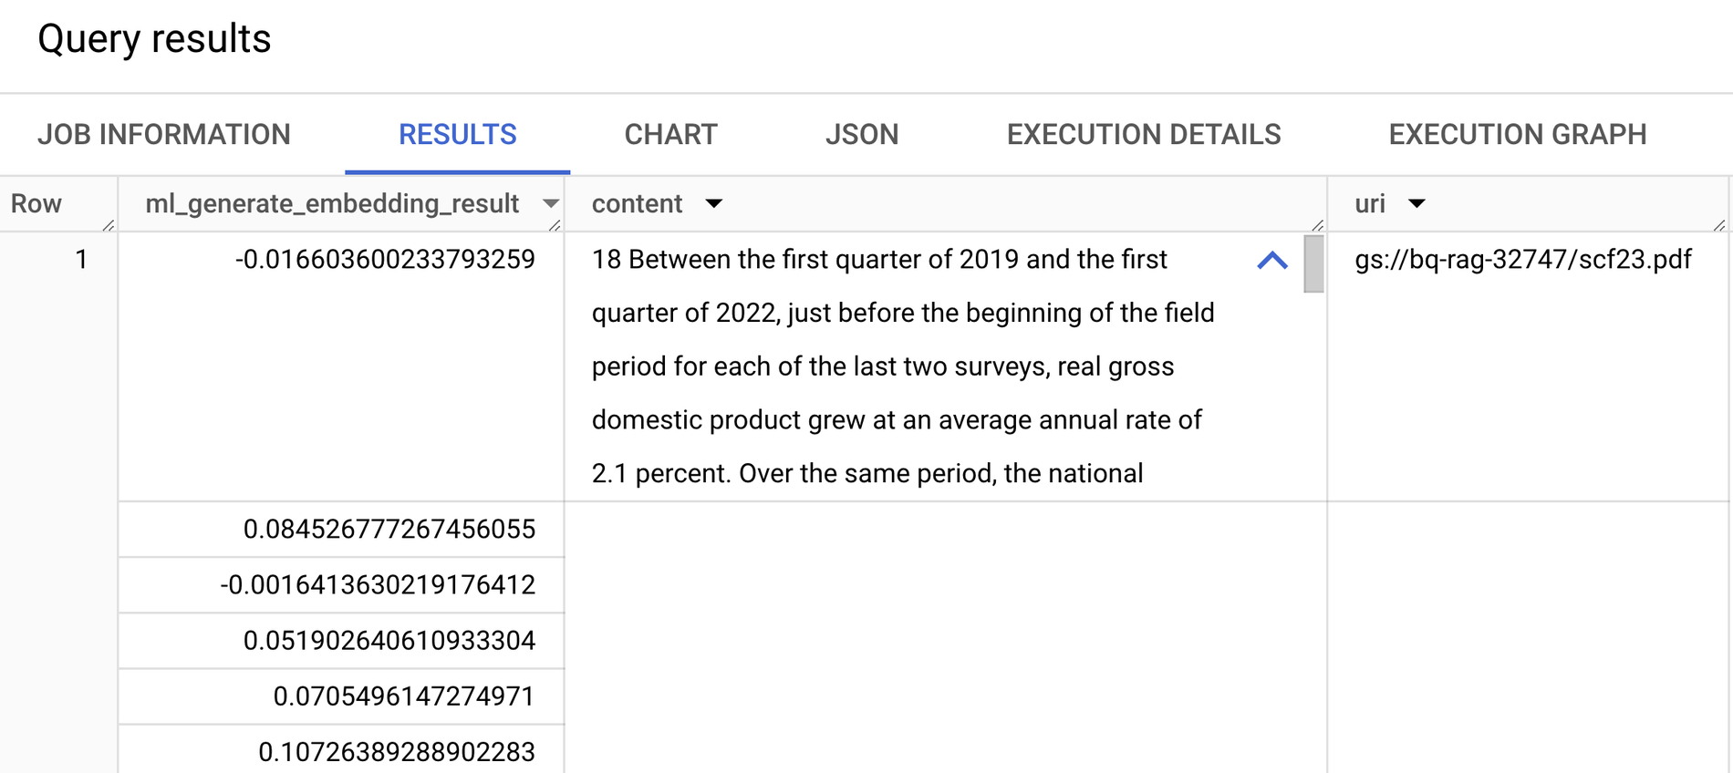Click the gs://bq-rag-32747/scf23.pdf uri cell

coord(1523,260)
